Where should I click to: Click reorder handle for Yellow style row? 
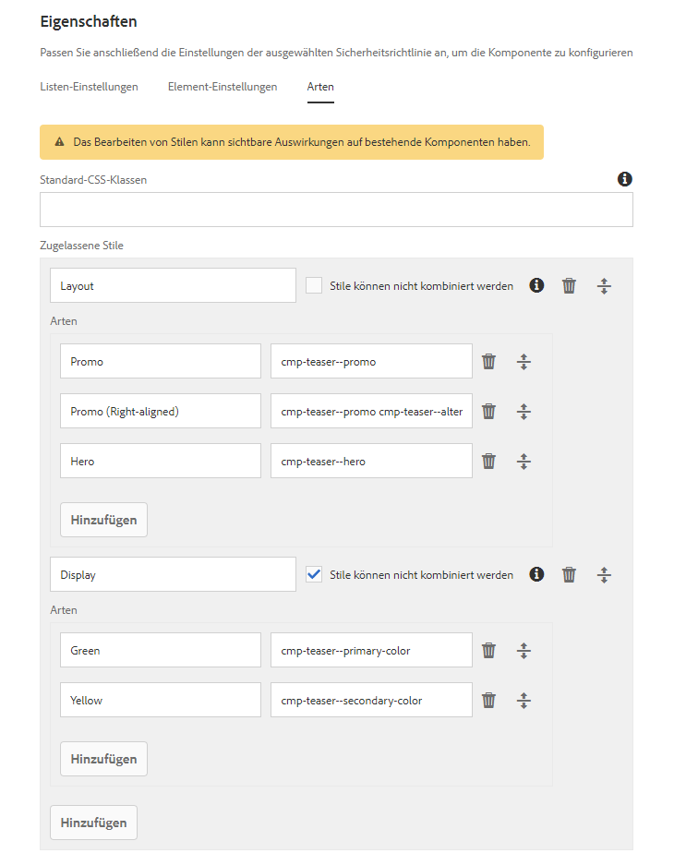click(x=524, y=701)
